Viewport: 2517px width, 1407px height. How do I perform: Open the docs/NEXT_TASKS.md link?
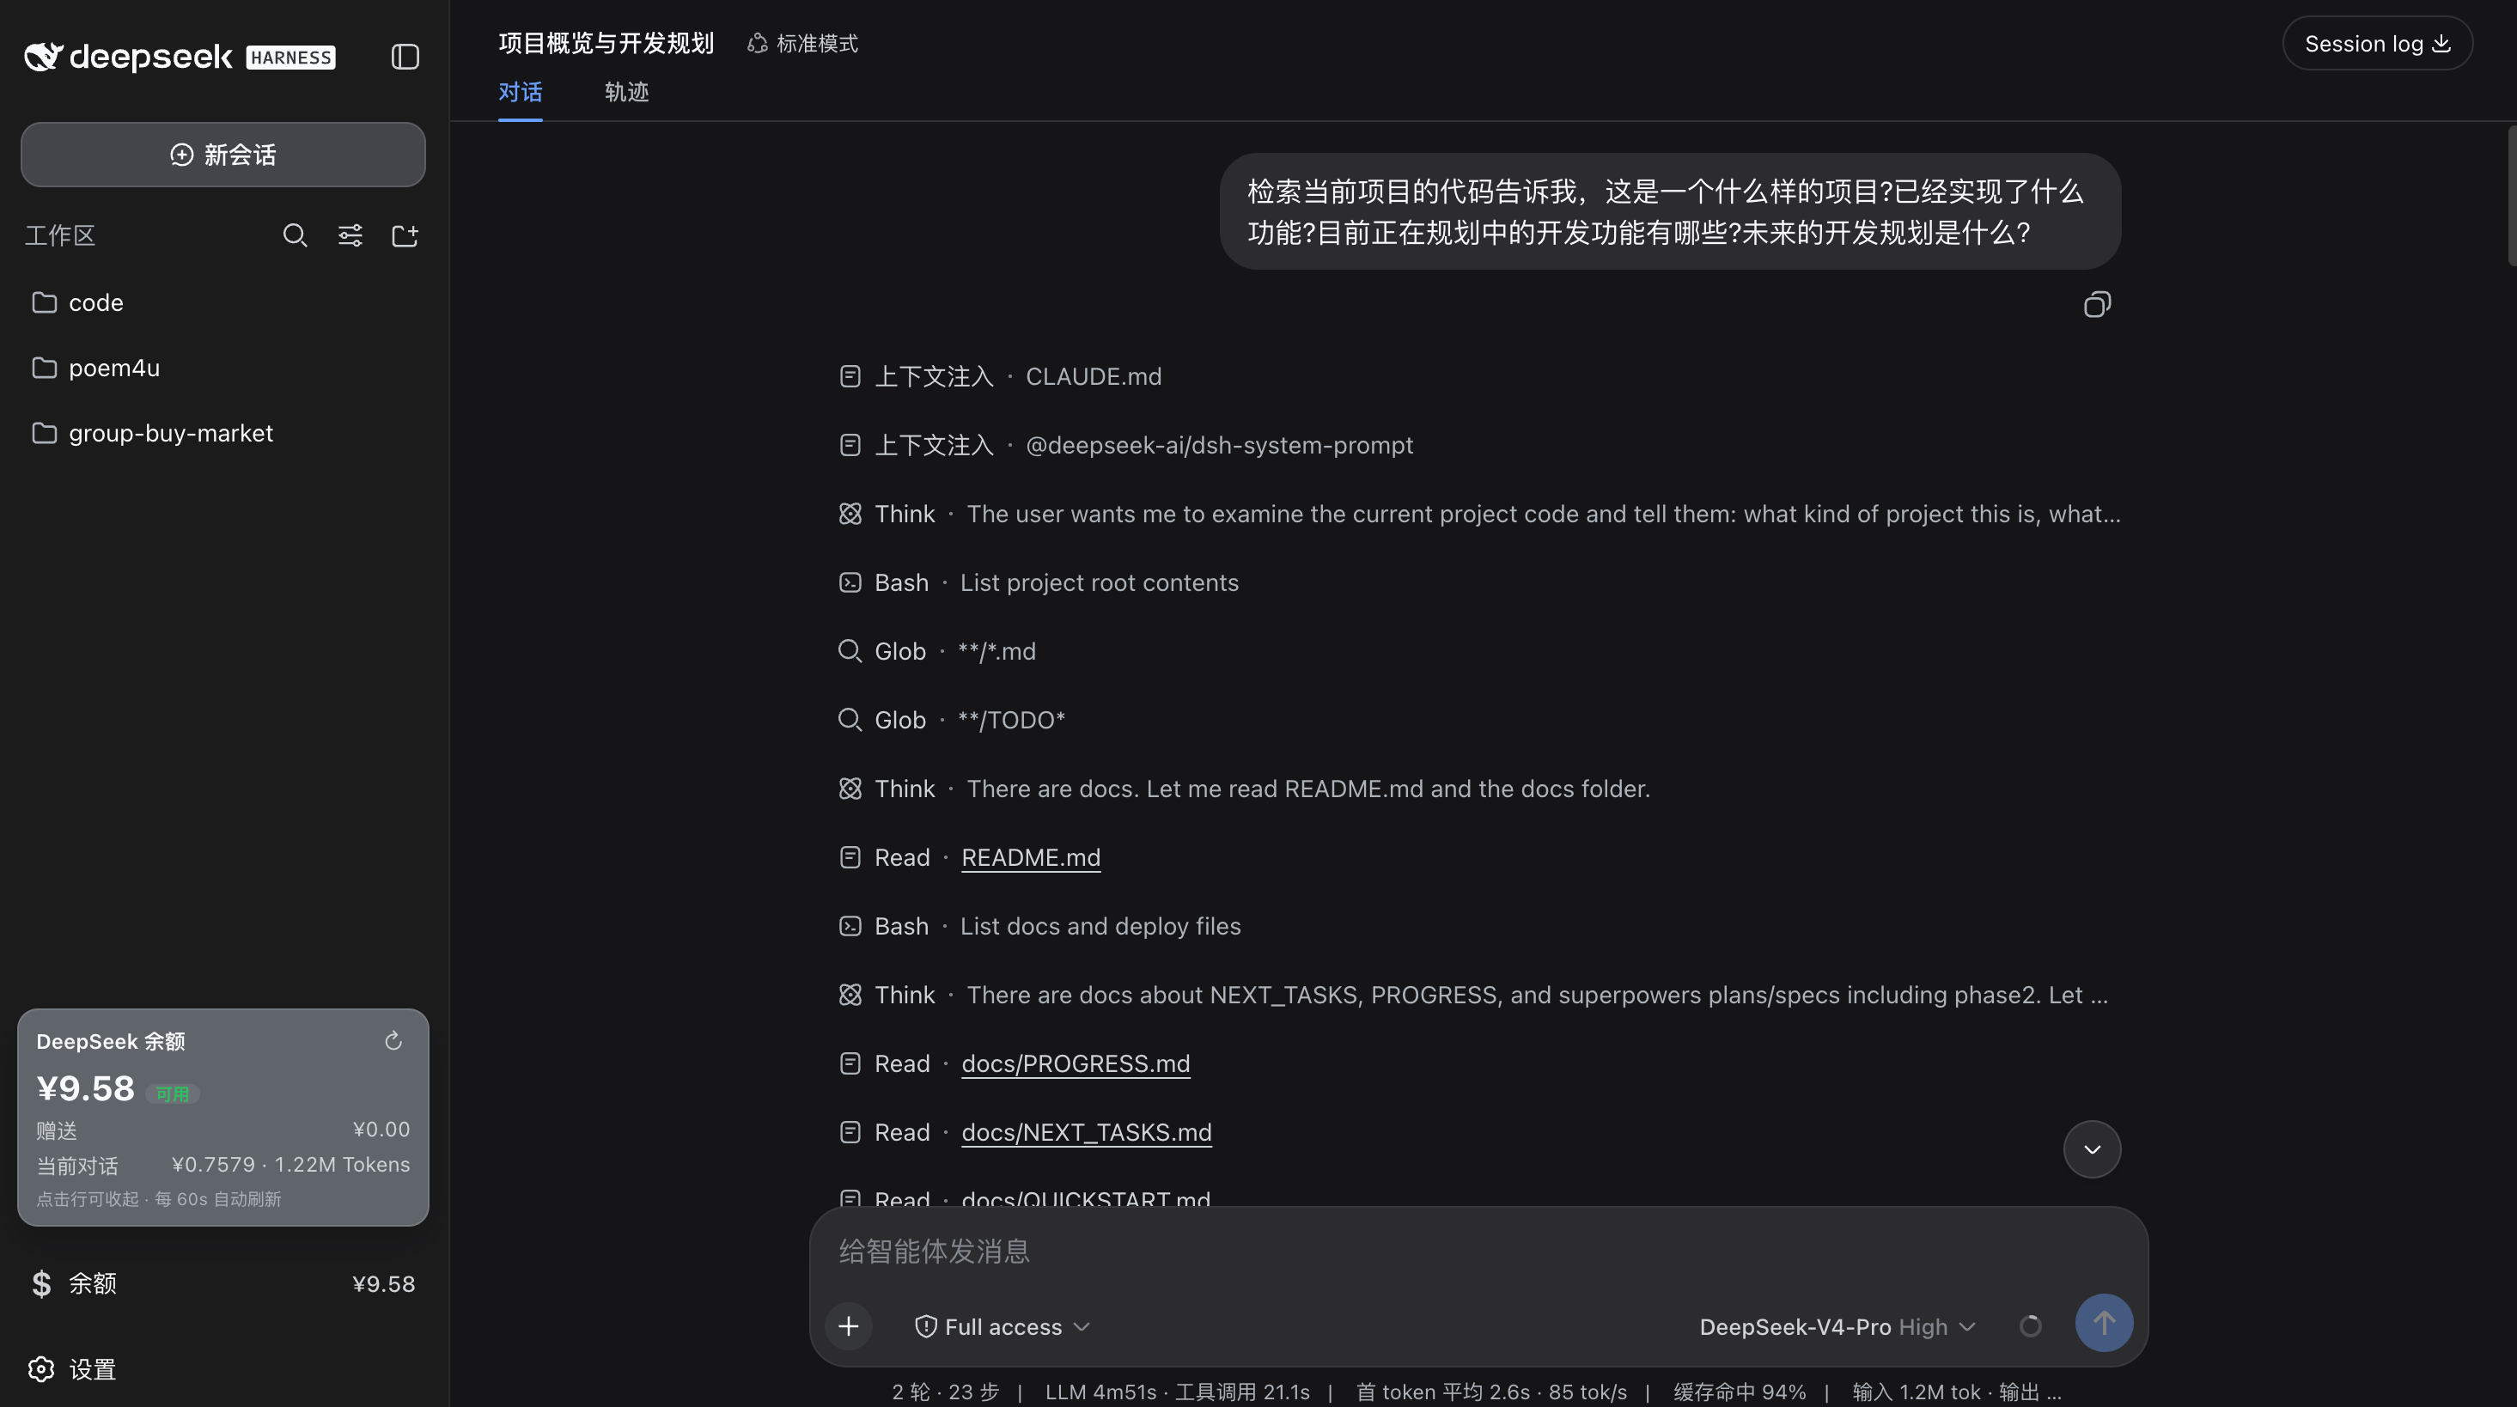pos(1087,1131)
